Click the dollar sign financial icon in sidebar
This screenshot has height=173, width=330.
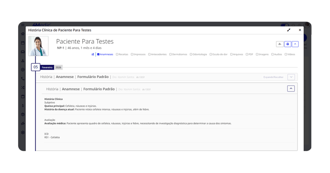[23, 105]
